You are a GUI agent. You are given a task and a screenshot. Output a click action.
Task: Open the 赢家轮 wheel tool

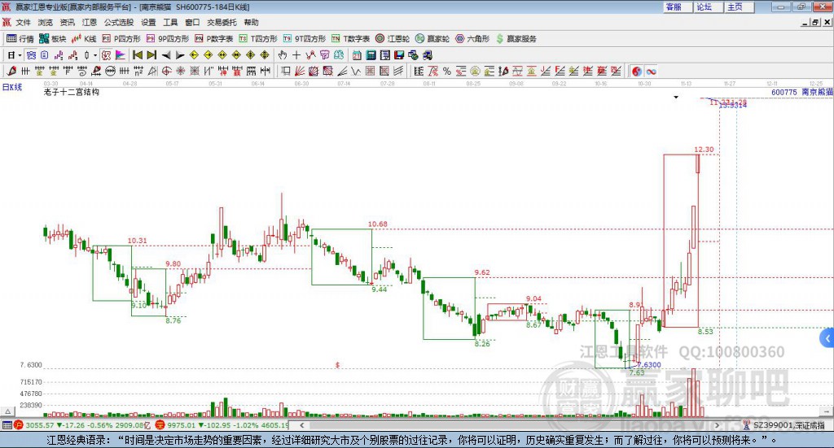coord(432,39)
